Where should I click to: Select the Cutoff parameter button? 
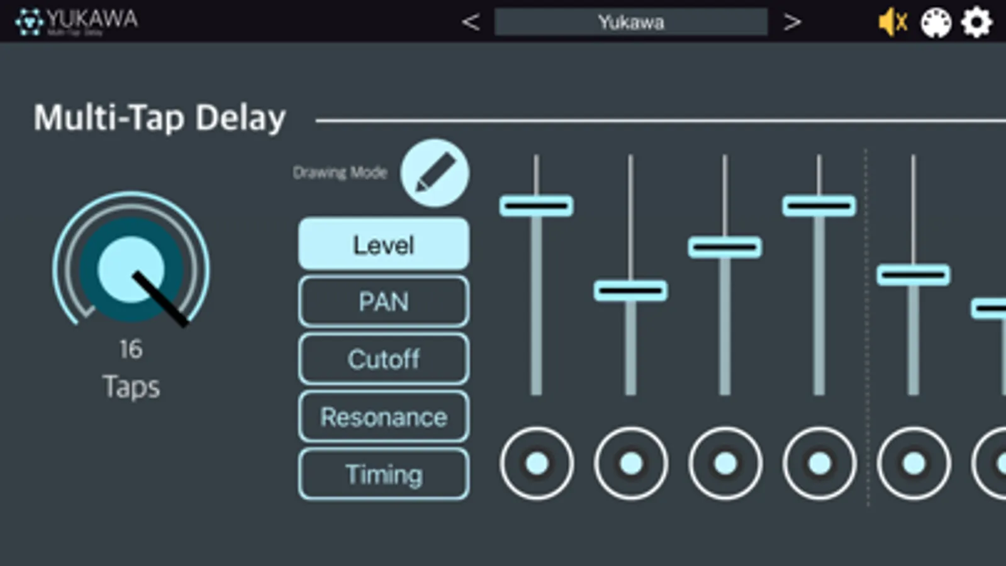(x=384, y=359)
